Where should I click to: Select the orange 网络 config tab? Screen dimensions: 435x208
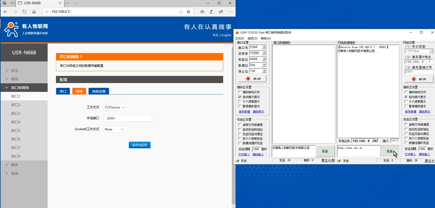79,91
